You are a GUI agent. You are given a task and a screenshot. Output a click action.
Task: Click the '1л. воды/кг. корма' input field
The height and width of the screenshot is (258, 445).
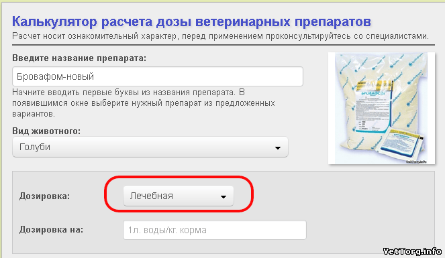tap(215, 230)
